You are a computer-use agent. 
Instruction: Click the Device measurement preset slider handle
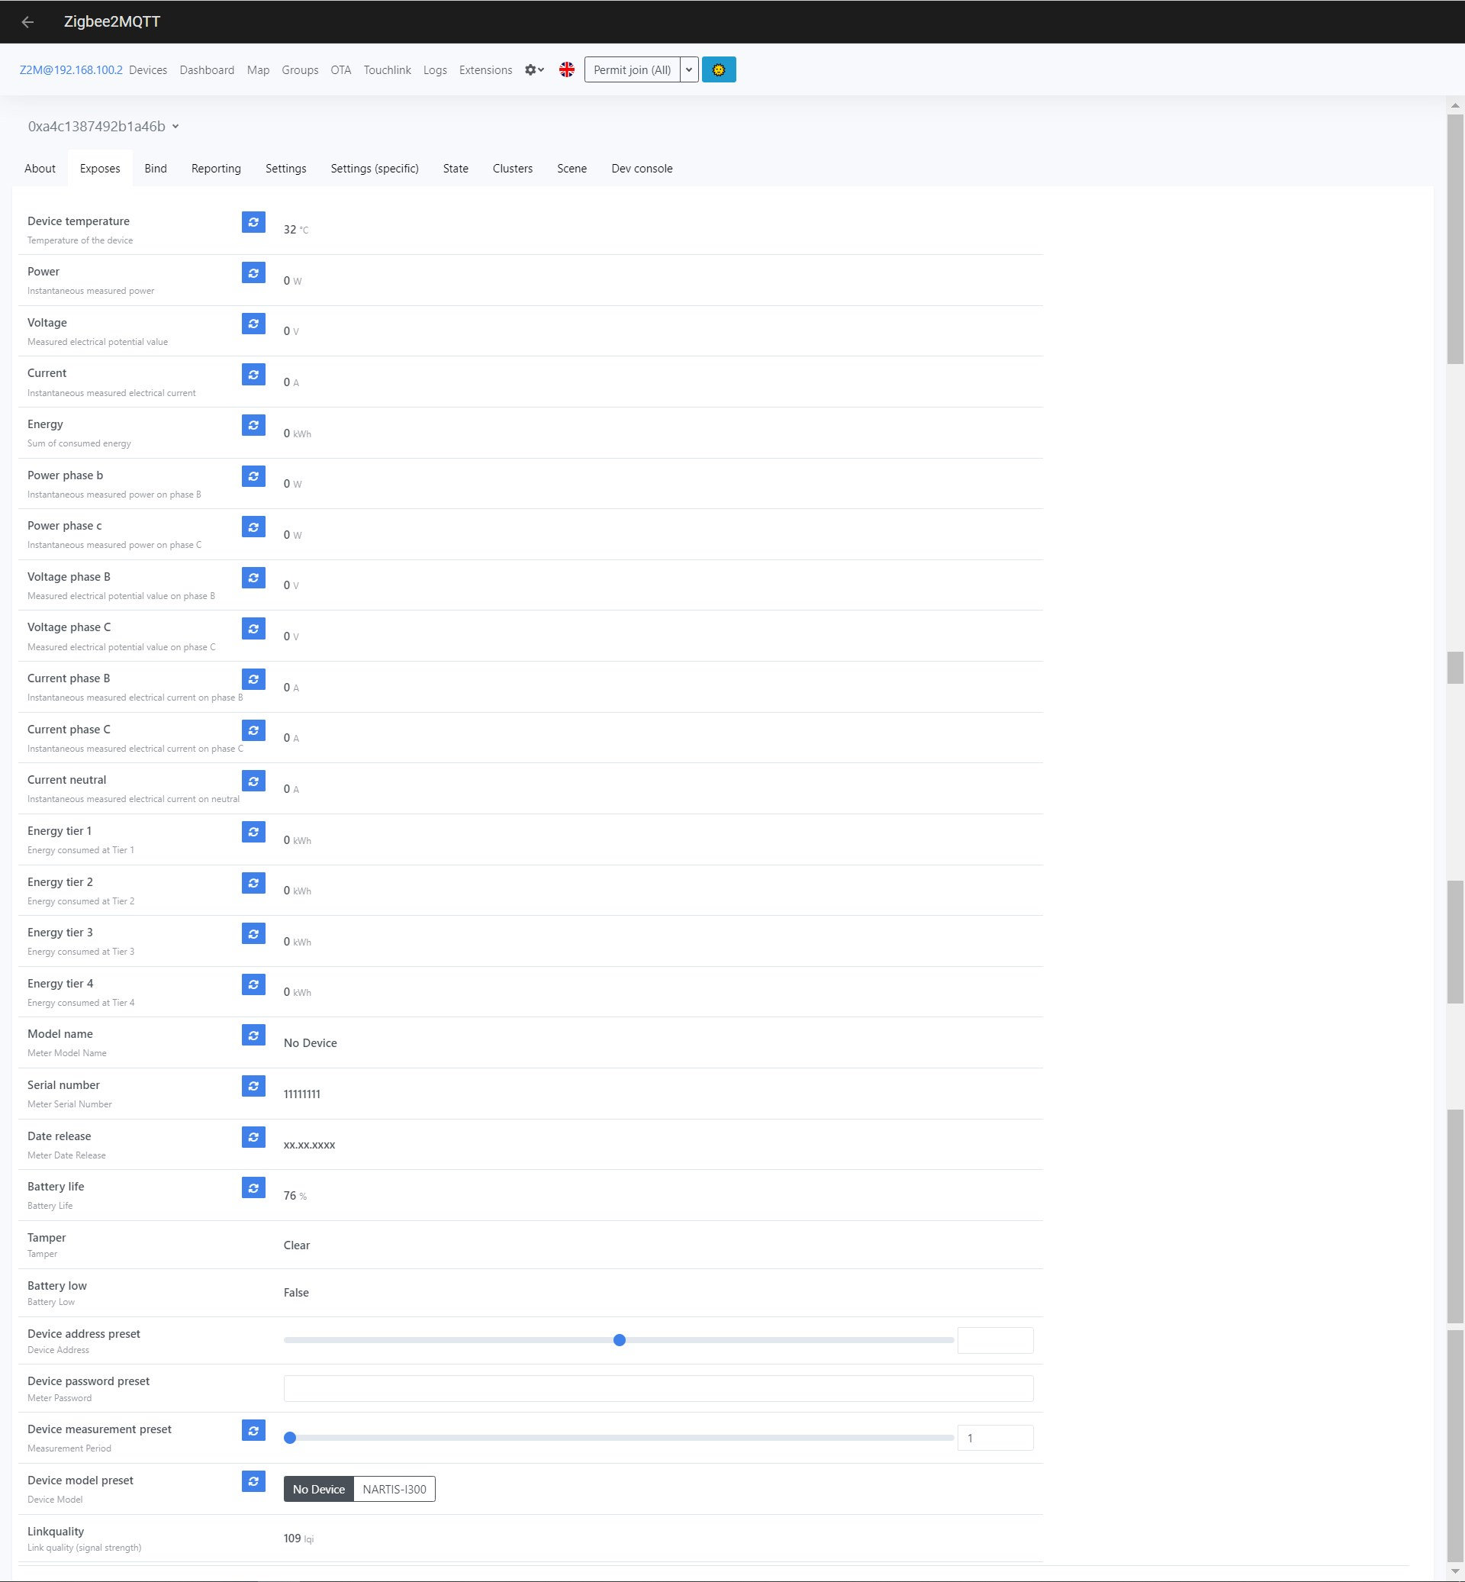click(290, 1438)
